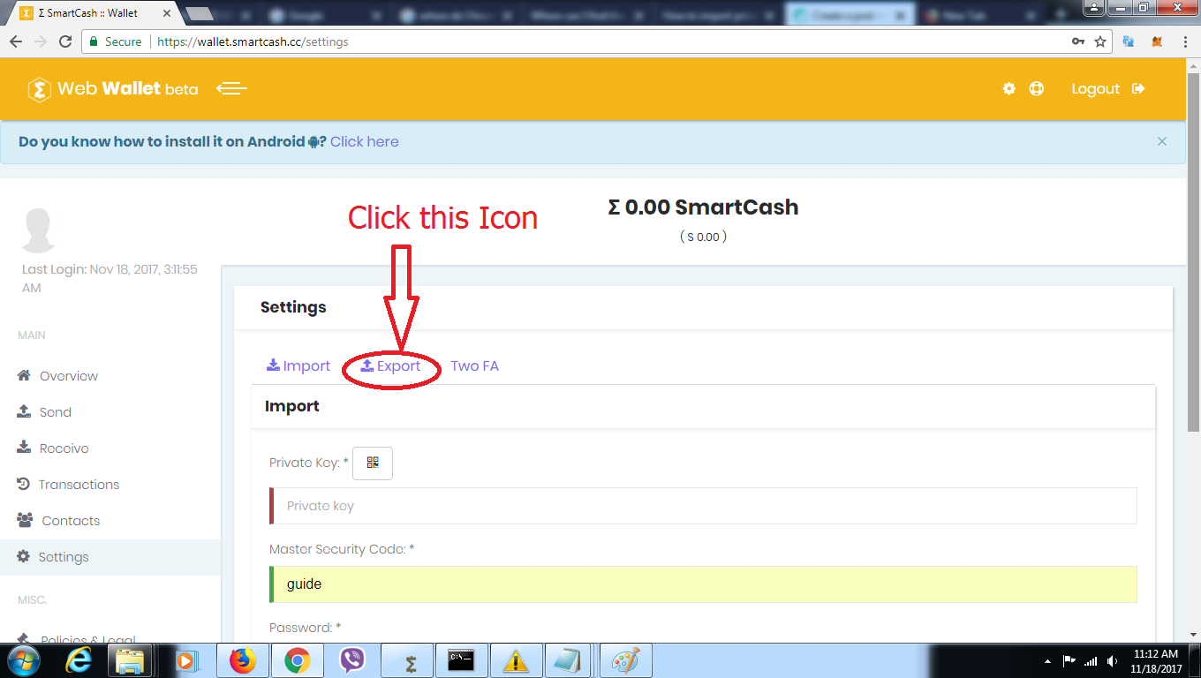This screenshot has height=678, width=1201.
Task: Open Windows Explorer from the taskbar
Action: click(131, 660)
